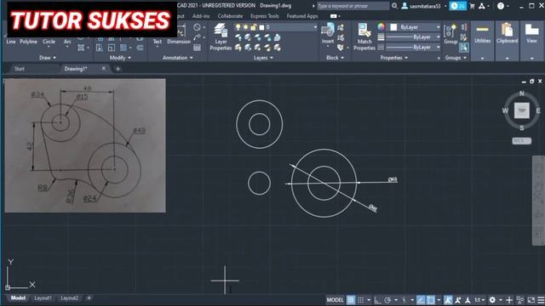Screen dimensions: 545x306
Task: Toggle layer freeze sun icon
Action: pos(246,27)
